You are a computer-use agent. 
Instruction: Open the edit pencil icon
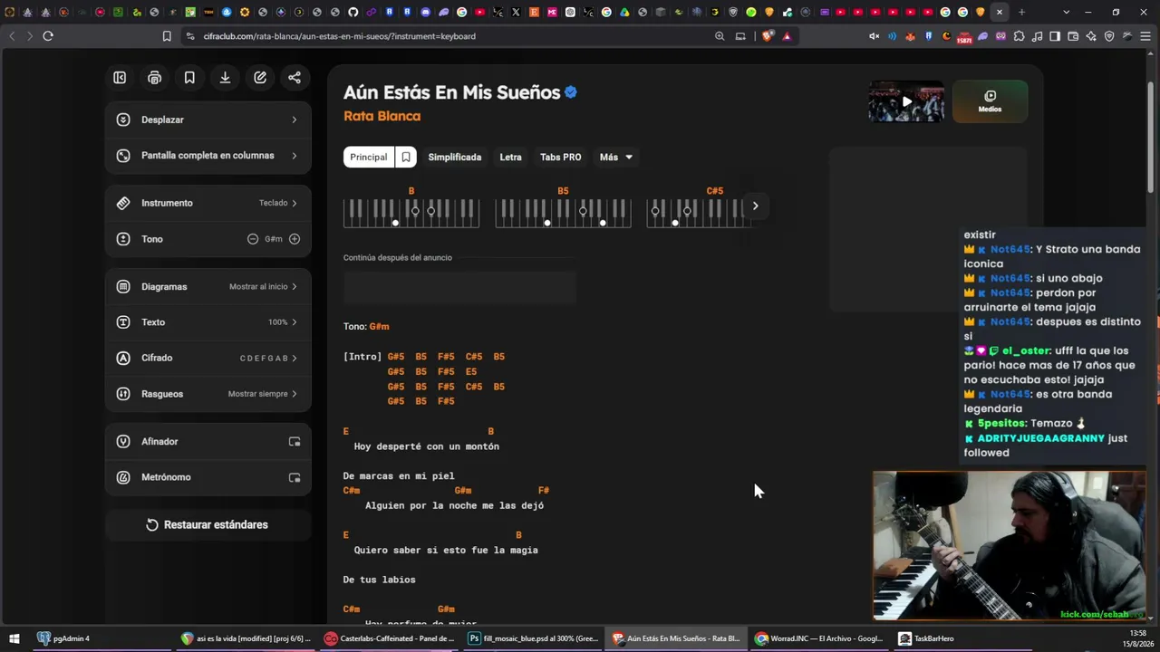click(x=260, y=78)
